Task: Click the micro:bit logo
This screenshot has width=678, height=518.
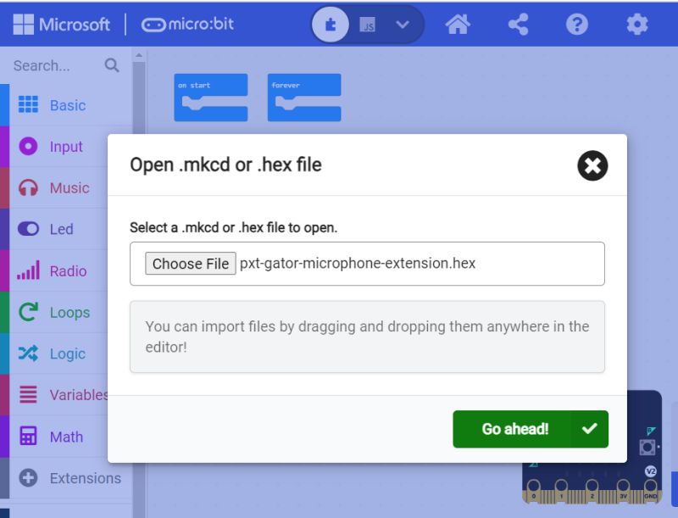Action: 187,25
